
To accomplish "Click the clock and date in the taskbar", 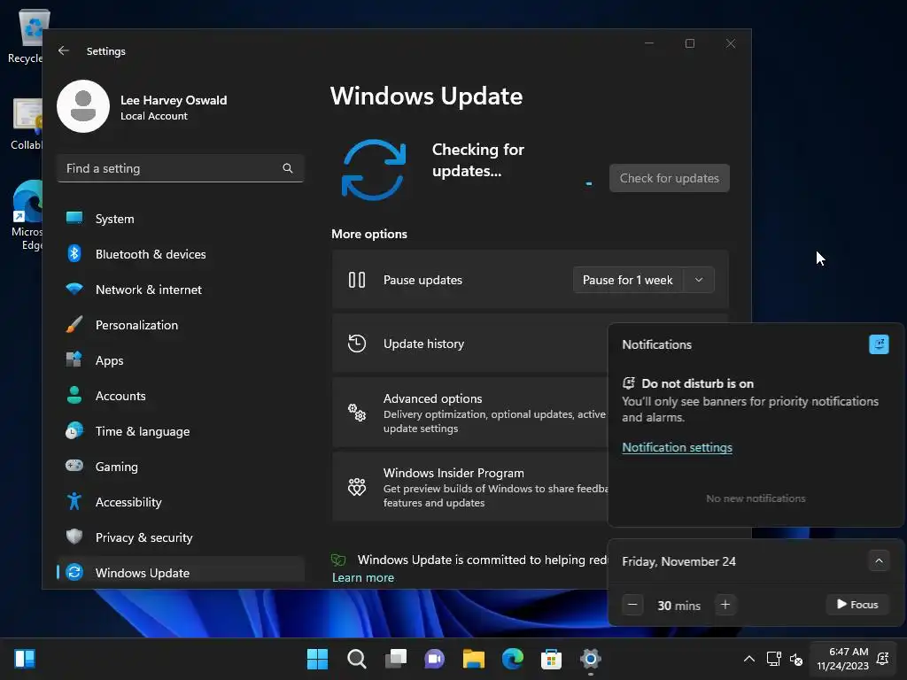I will [842, 659].
